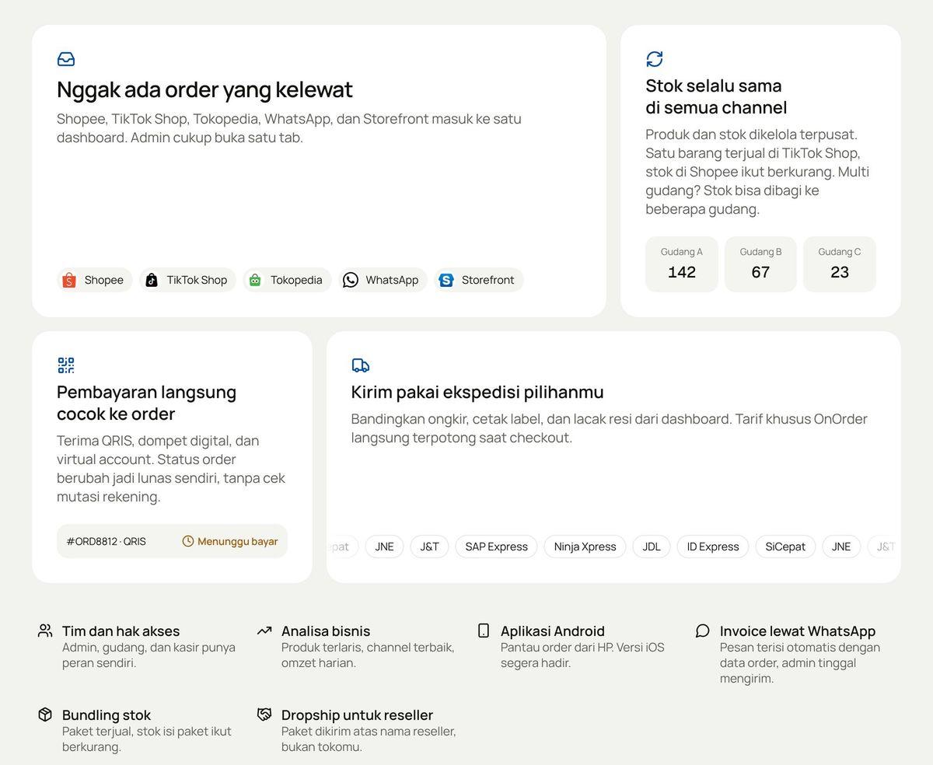Click the clock icon beside 'Menunggu bayar'
The height and width of the screenshot is (765, 933).
coord(188,541)
